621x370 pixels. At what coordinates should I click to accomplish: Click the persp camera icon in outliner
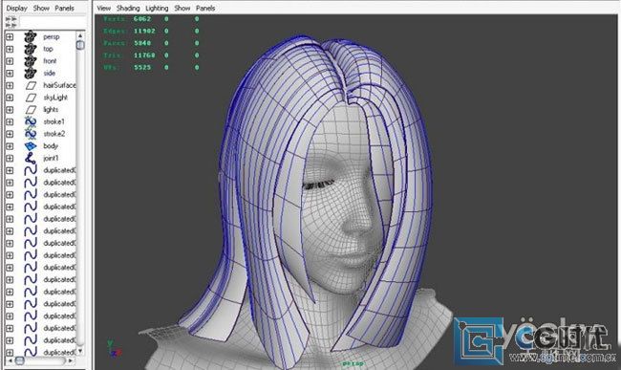(x=31, y=37)
